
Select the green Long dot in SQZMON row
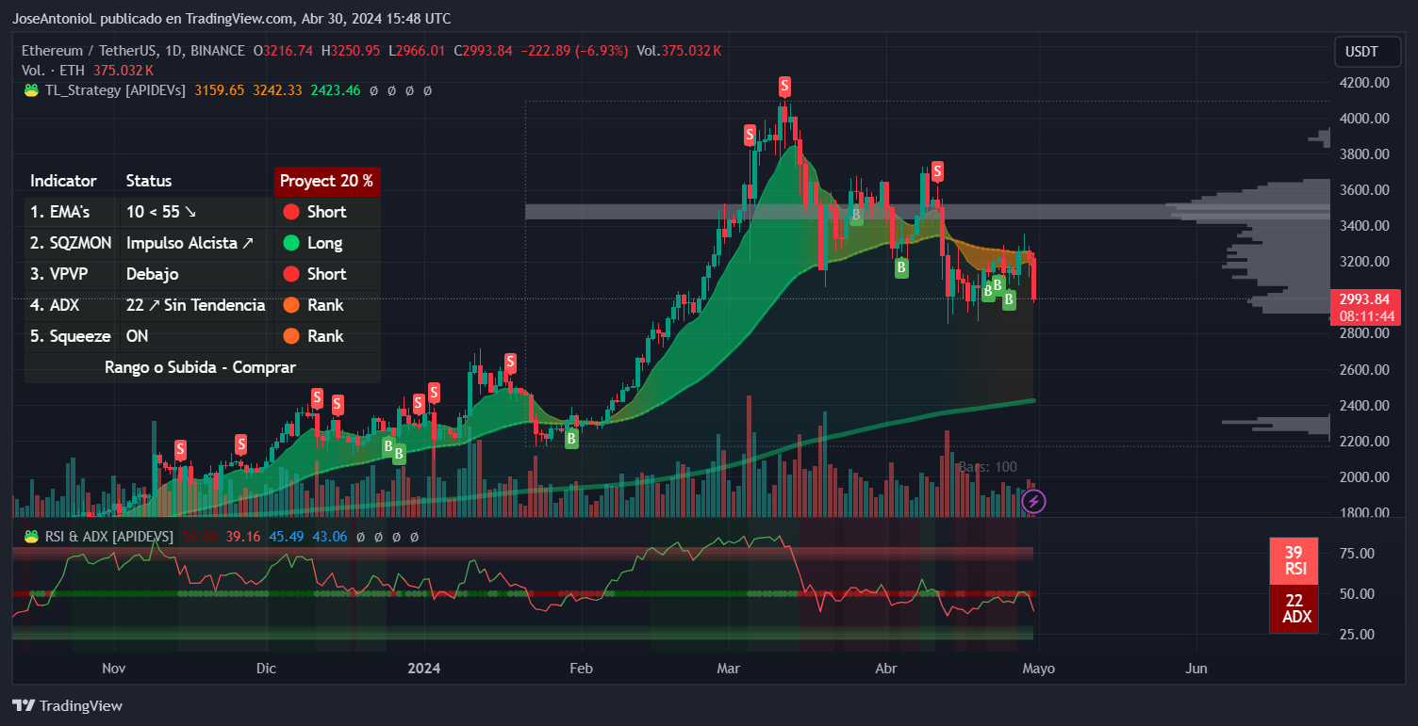coord(291,243)
